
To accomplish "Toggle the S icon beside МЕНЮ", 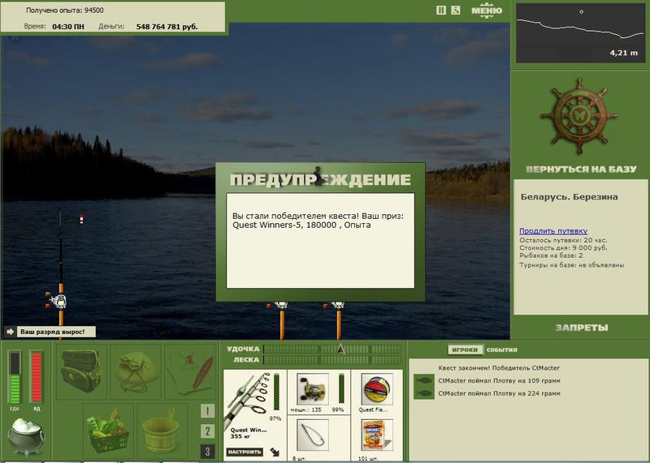I will tap(456, 10).
